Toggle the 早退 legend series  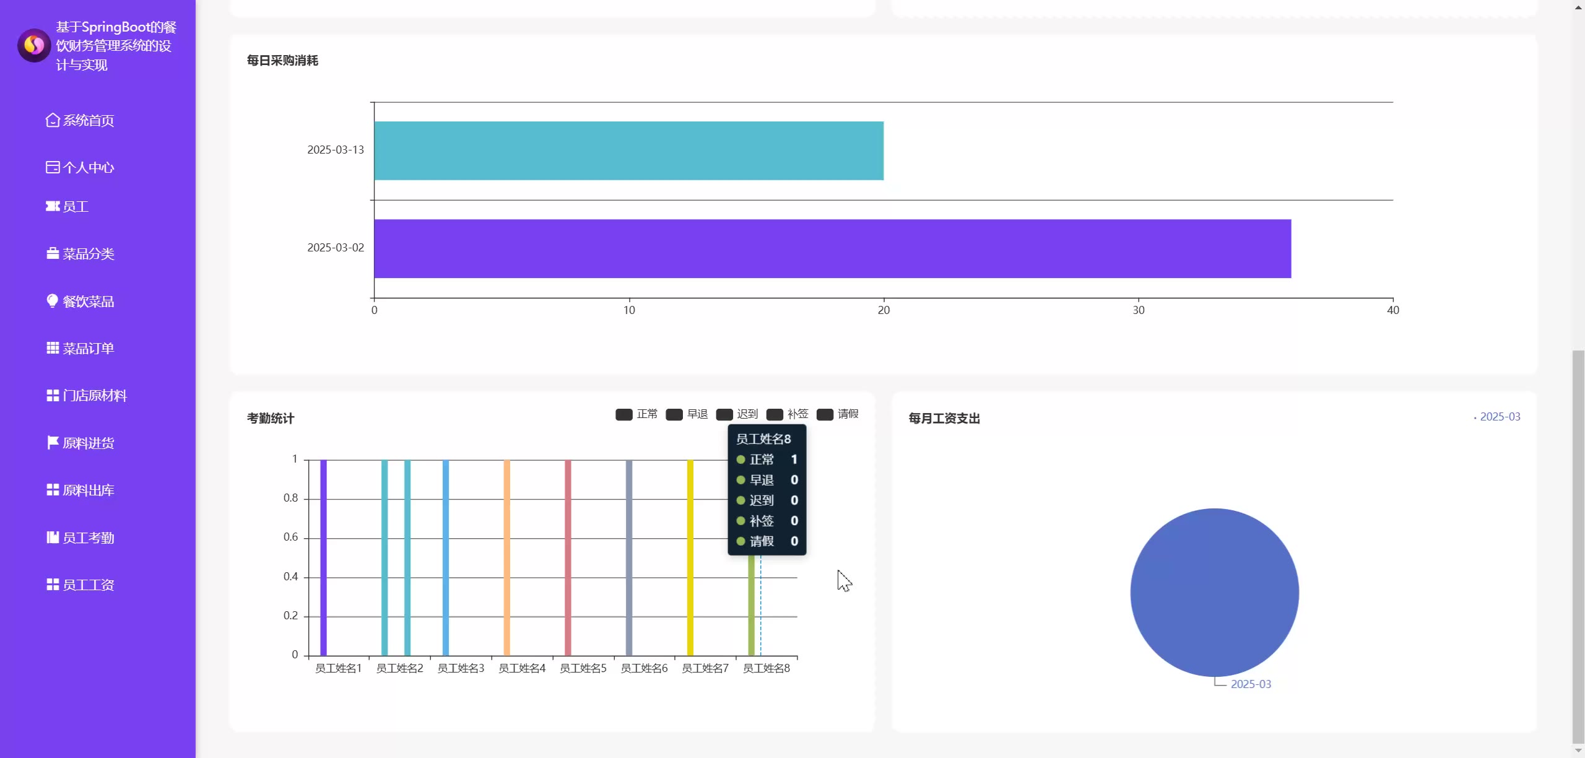674,414
